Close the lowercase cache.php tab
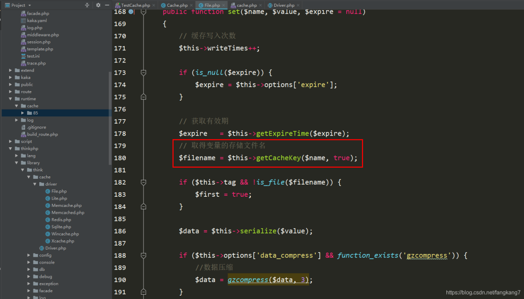 261,5
